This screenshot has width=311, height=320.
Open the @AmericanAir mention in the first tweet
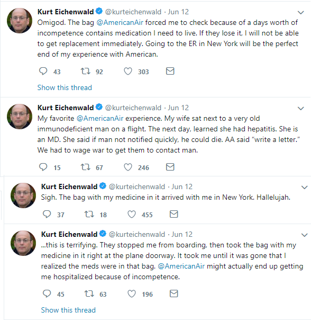point(120,22)
